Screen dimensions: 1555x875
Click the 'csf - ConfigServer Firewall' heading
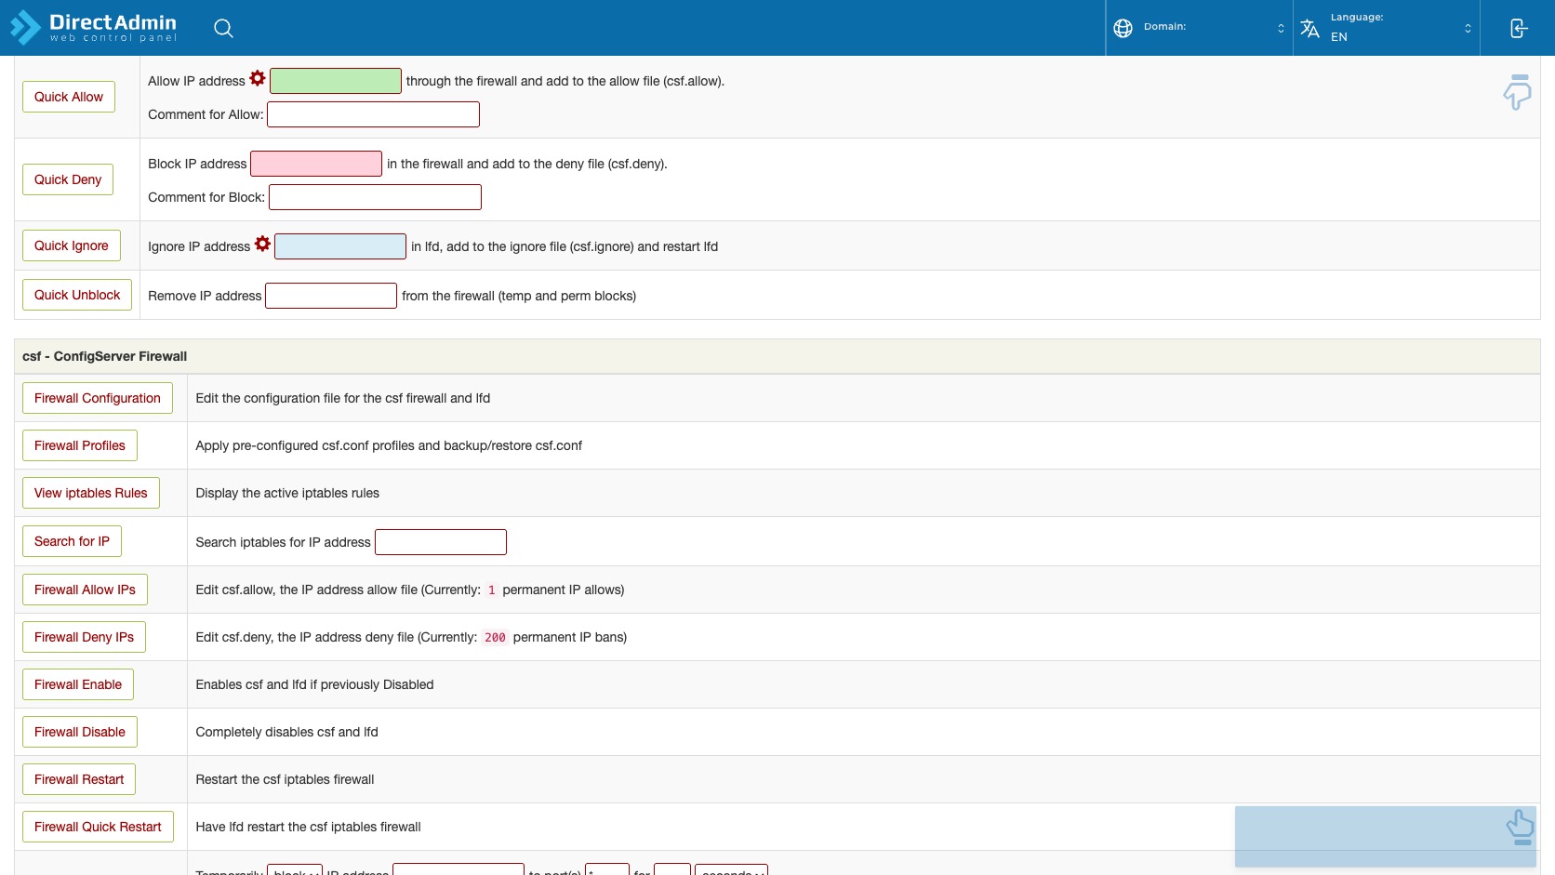tap(105, 356)
